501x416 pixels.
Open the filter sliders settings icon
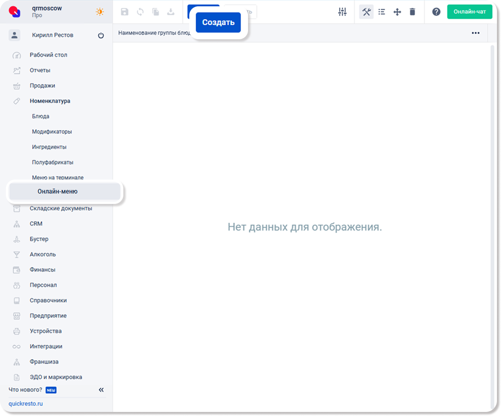(342, 12)
